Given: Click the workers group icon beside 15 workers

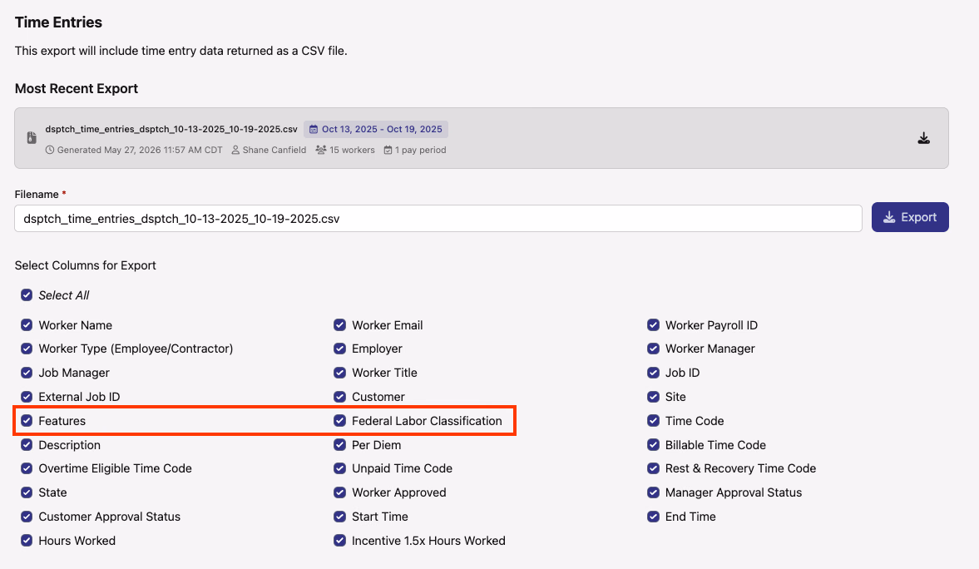Looking at the screenshot, I should click(321, 150).
